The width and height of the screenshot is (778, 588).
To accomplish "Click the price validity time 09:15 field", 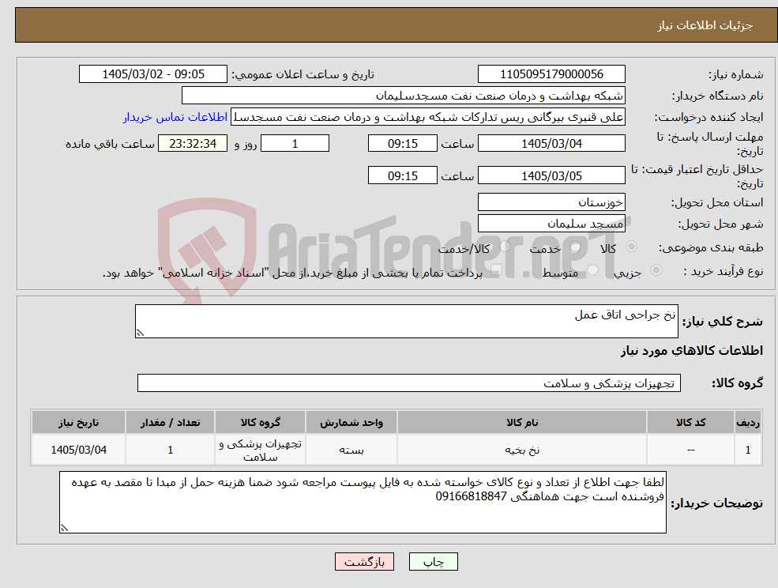I will tap(402, 175).
